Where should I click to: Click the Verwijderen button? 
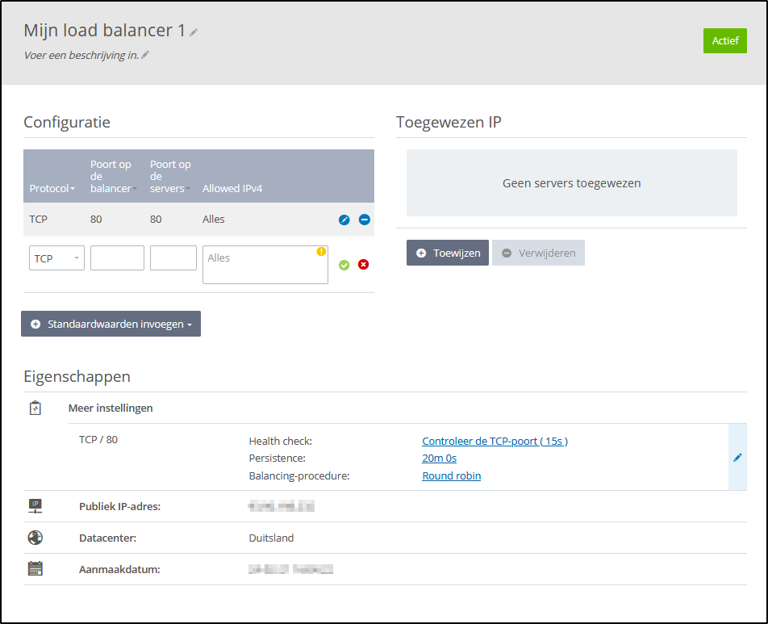pos(538,253)
